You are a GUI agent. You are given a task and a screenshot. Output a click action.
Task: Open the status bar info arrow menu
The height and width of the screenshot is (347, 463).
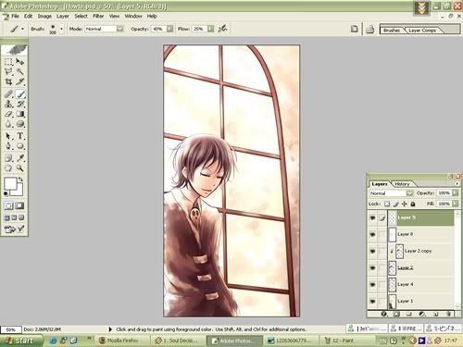110,329
